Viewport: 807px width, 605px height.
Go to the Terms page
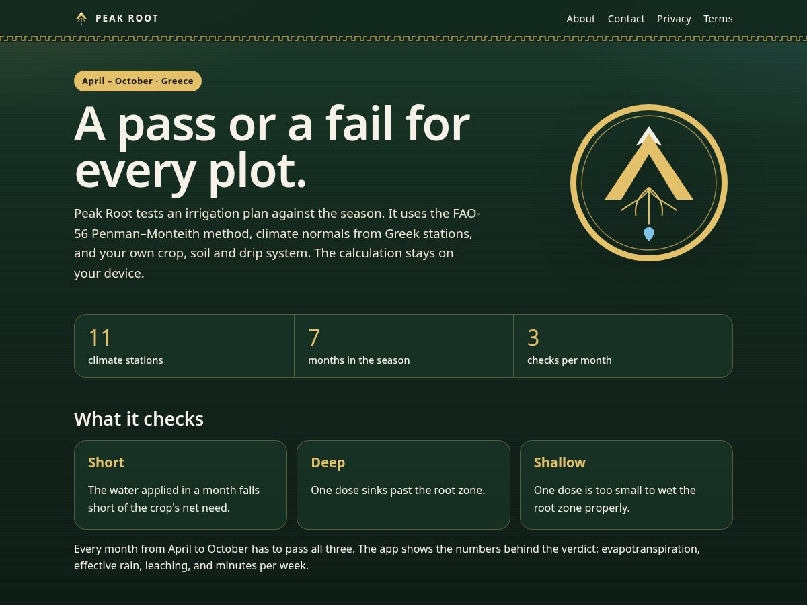point(718,19)
